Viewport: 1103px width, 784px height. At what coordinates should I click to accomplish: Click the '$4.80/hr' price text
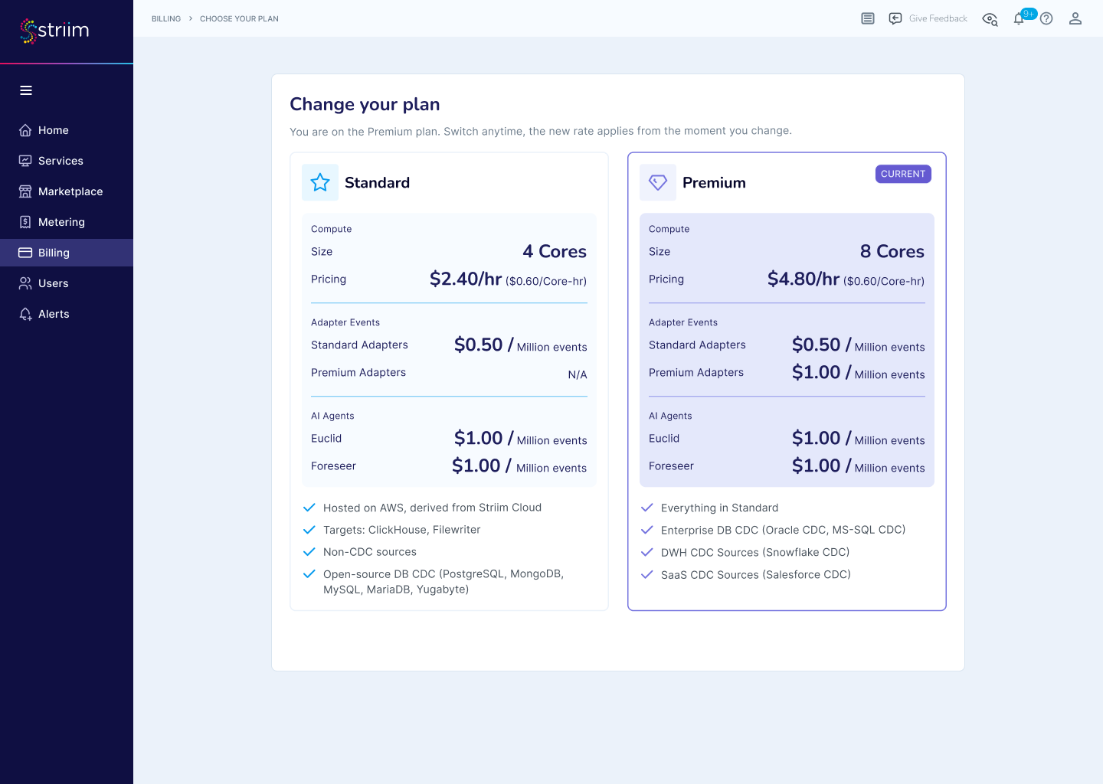pos(804,279)
